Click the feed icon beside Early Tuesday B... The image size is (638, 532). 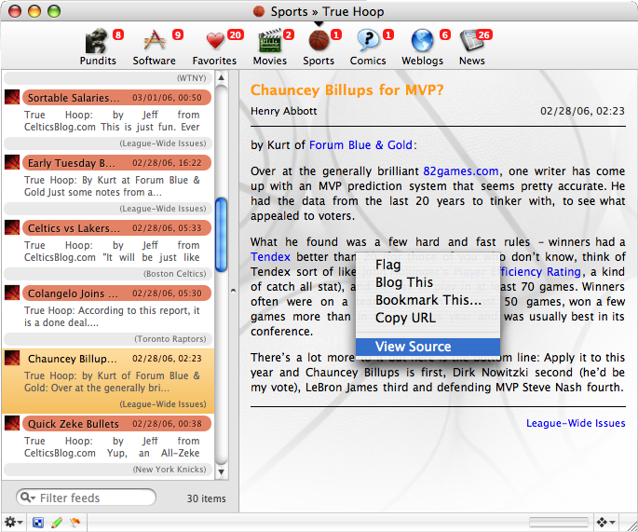coord(12,162)
